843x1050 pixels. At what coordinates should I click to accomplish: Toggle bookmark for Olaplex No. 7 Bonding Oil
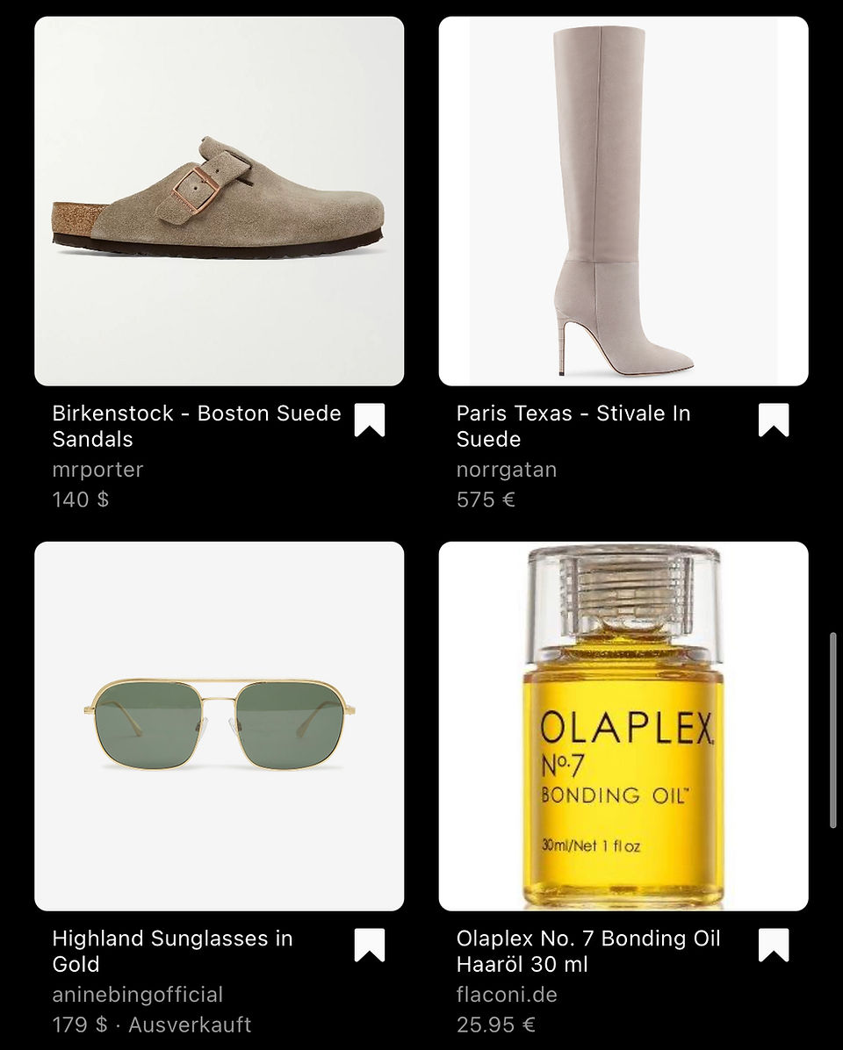[774, 945]
